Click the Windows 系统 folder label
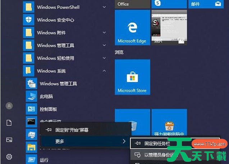This screenshot has height=164, width=229. click(x=51, y=71)
